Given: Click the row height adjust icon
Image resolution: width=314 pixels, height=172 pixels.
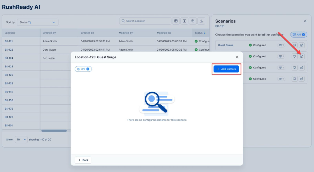Looking at the screenshot, I should tap(184, 21).
